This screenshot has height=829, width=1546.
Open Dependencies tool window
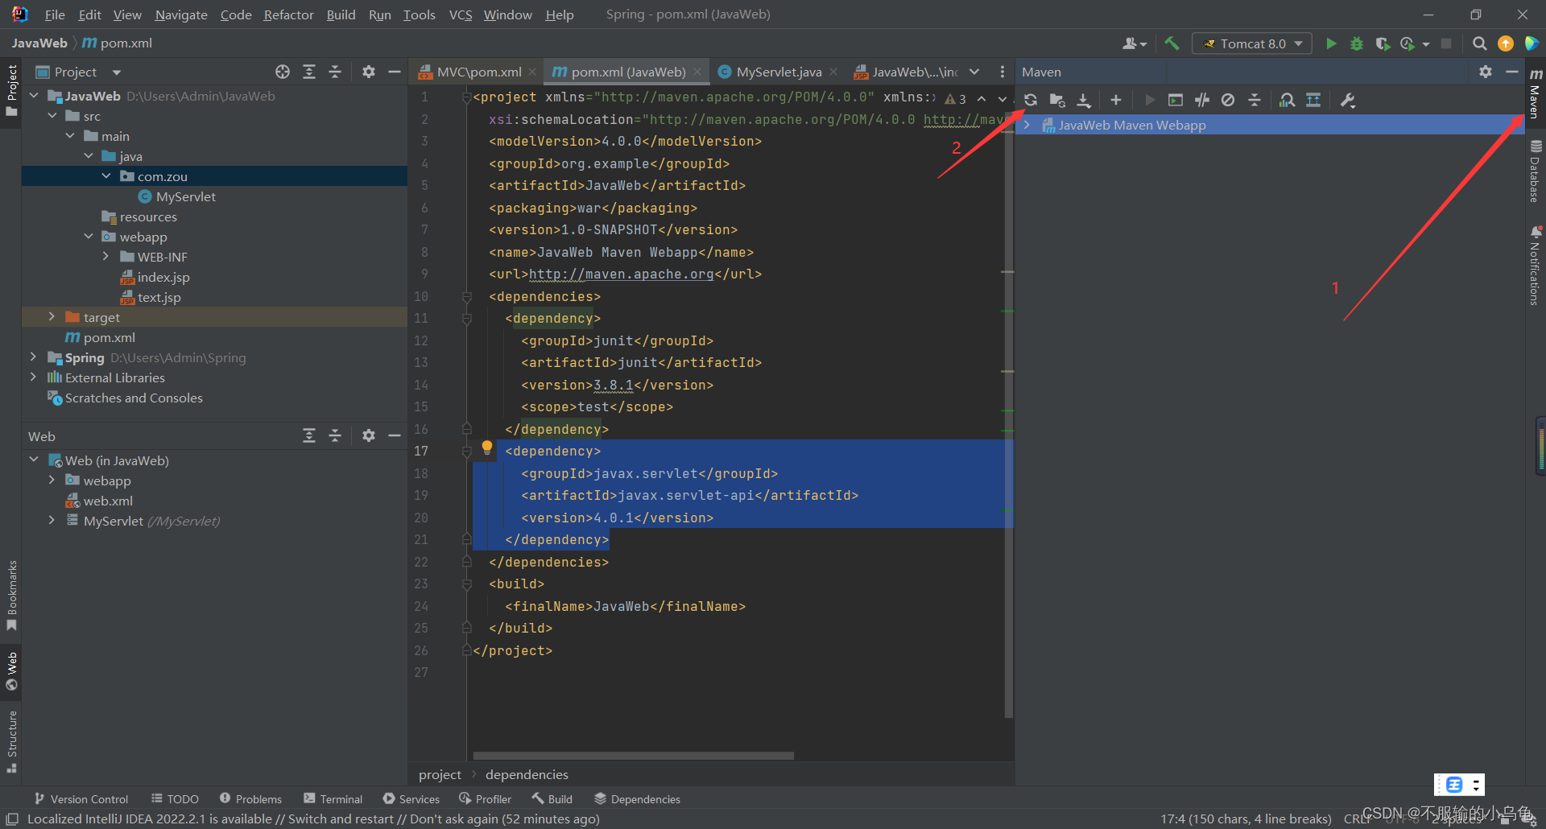(637, 798)
